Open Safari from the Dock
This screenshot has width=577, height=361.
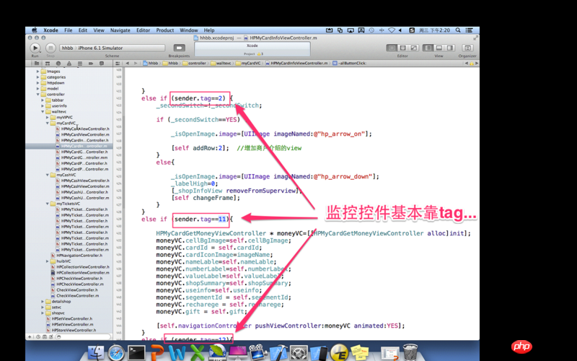(x=116, y=353)
